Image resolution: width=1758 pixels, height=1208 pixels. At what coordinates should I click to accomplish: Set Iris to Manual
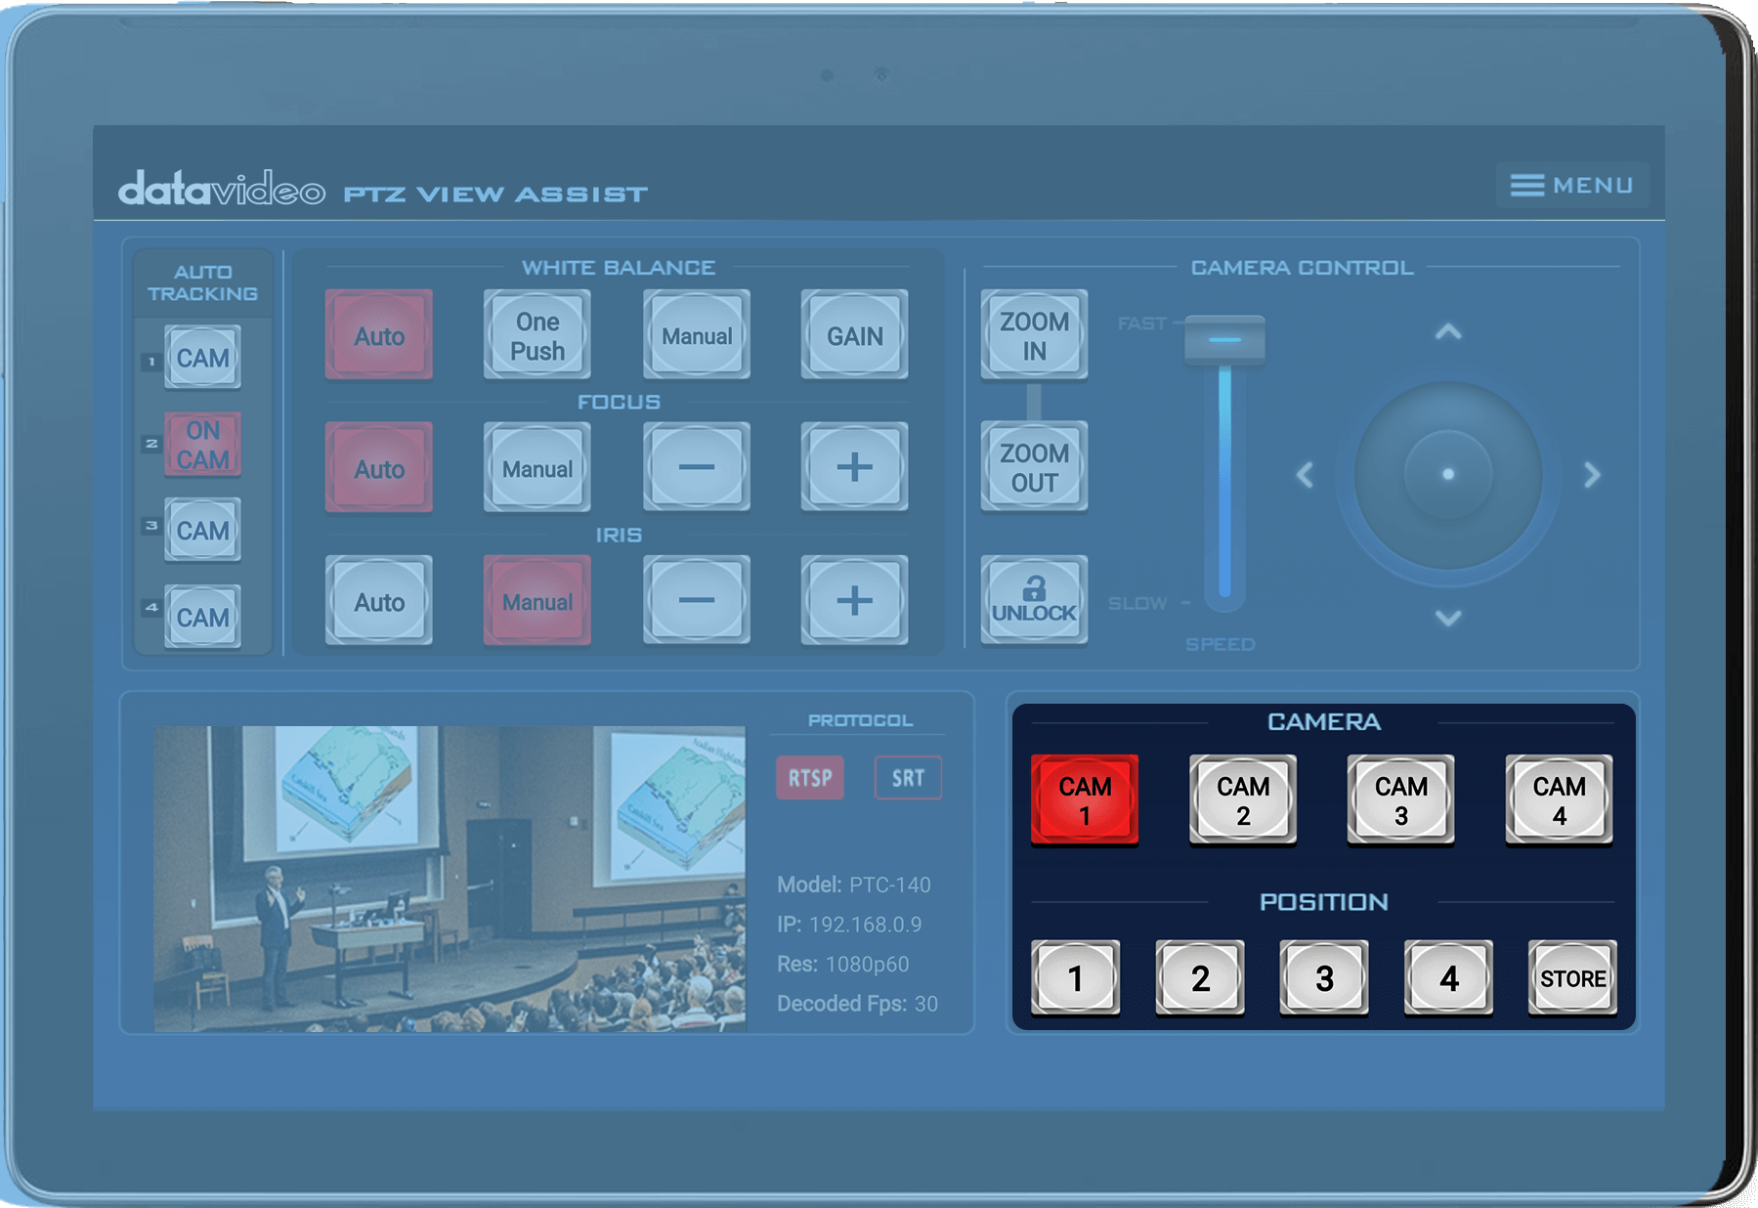[537, 601]
